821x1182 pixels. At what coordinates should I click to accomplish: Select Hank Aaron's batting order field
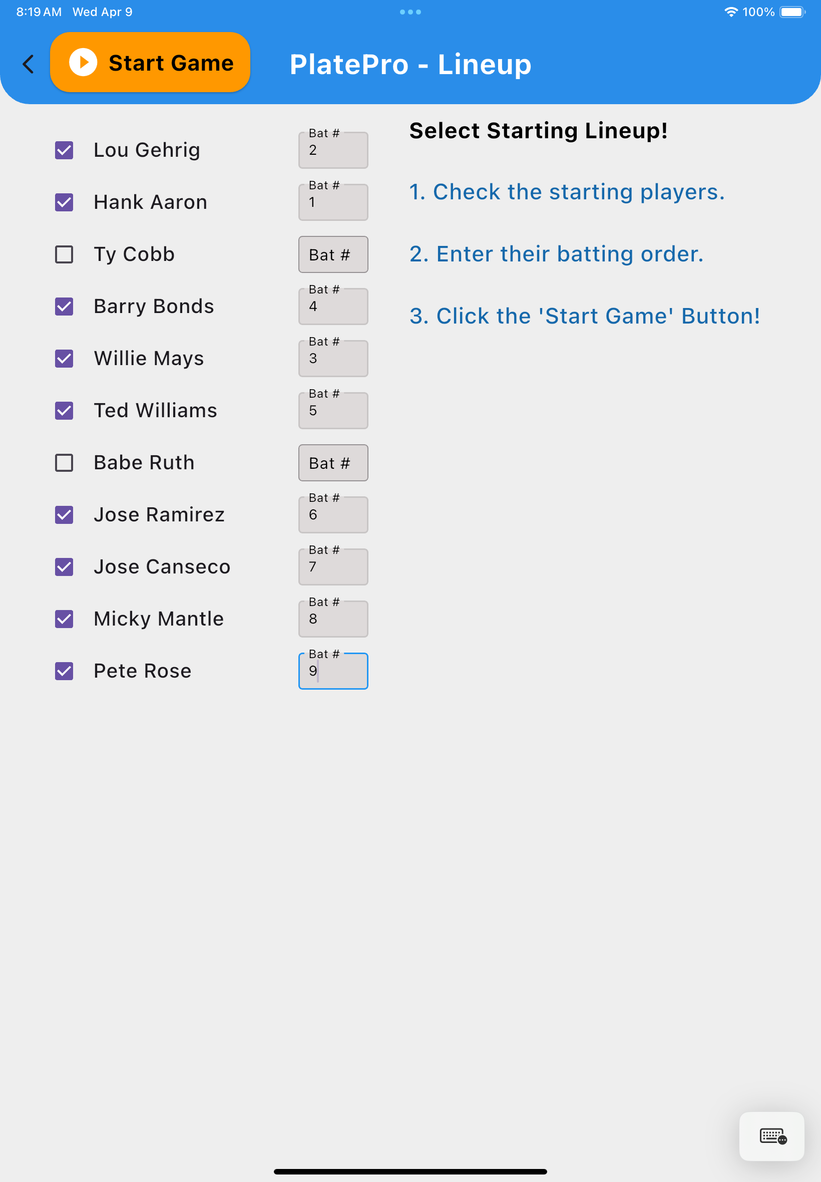pyautogui.click(x=333, y=202)
